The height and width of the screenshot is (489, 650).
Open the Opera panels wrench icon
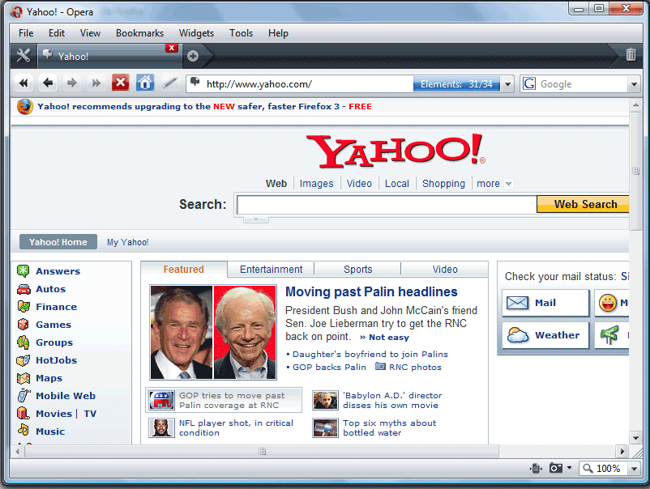(23, 56)
